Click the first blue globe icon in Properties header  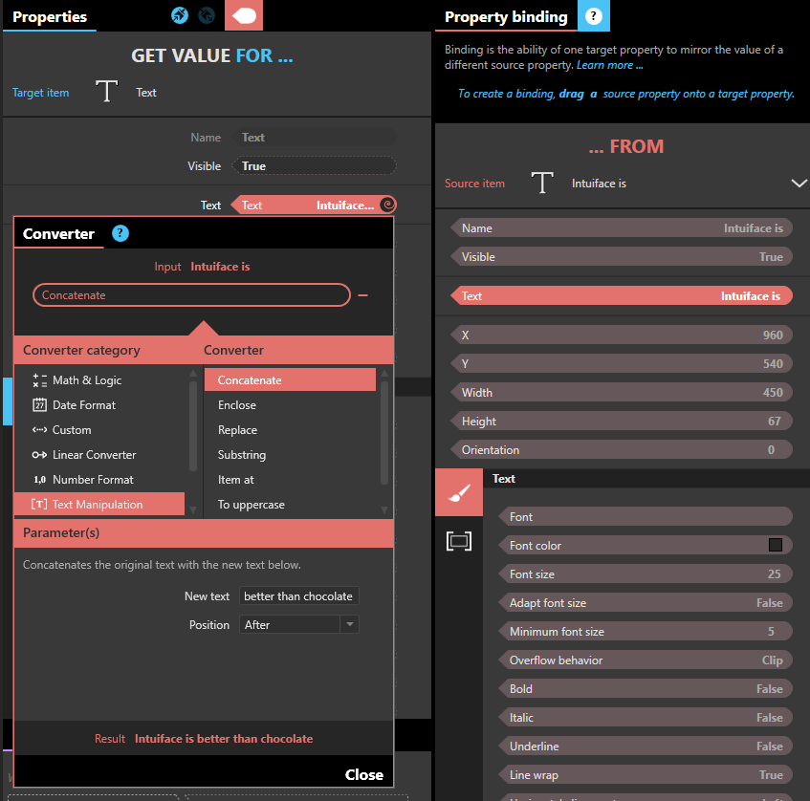click(180, 15)
